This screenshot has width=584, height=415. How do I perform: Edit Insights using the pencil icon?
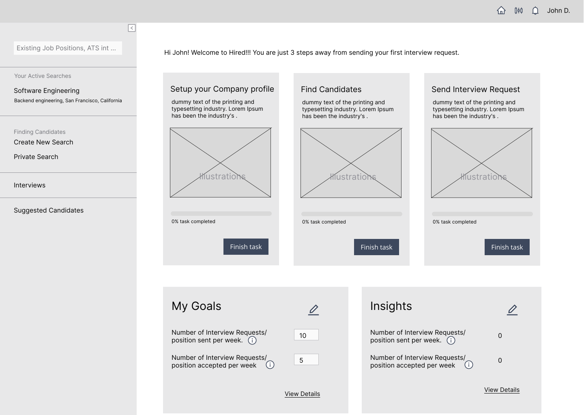(x=512, y=310)
